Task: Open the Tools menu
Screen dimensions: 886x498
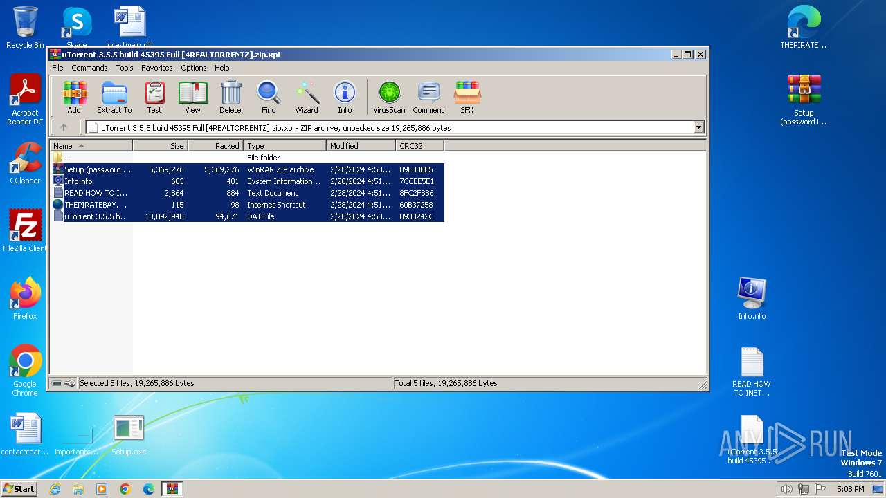Action: point(125,68)
